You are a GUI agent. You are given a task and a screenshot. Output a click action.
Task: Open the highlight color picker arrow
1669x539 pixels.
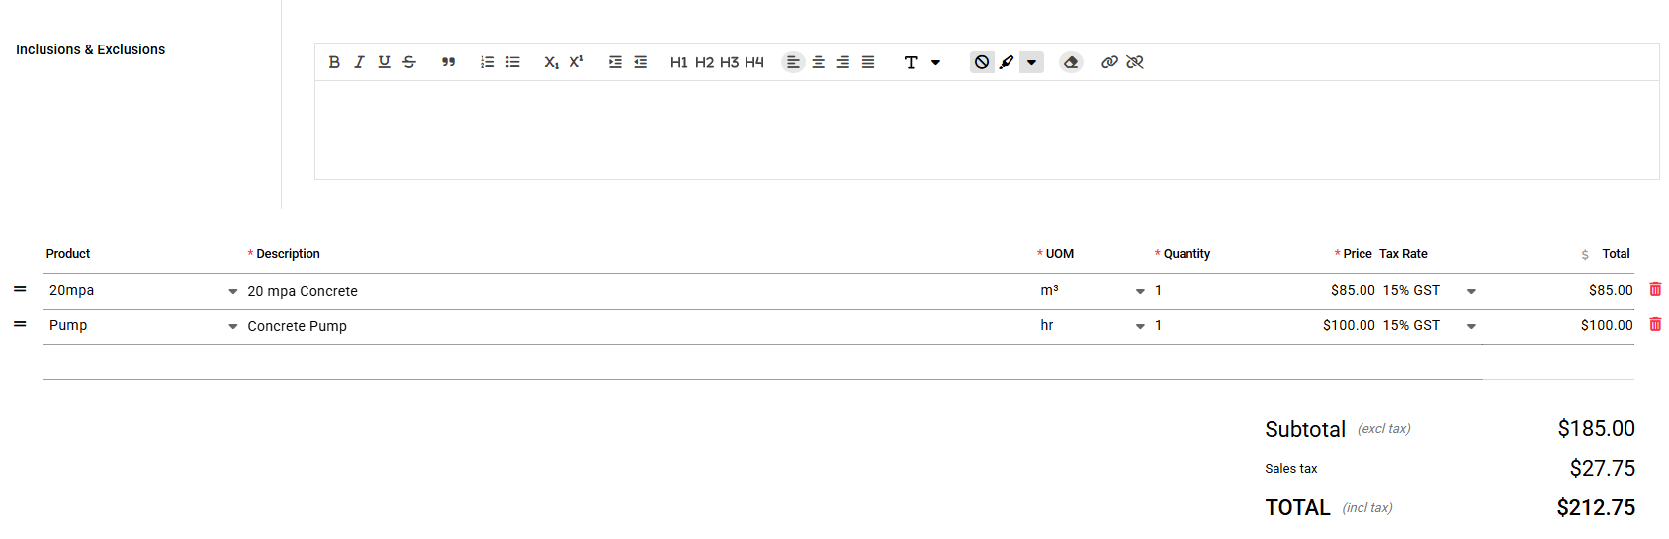point(1031,62)
